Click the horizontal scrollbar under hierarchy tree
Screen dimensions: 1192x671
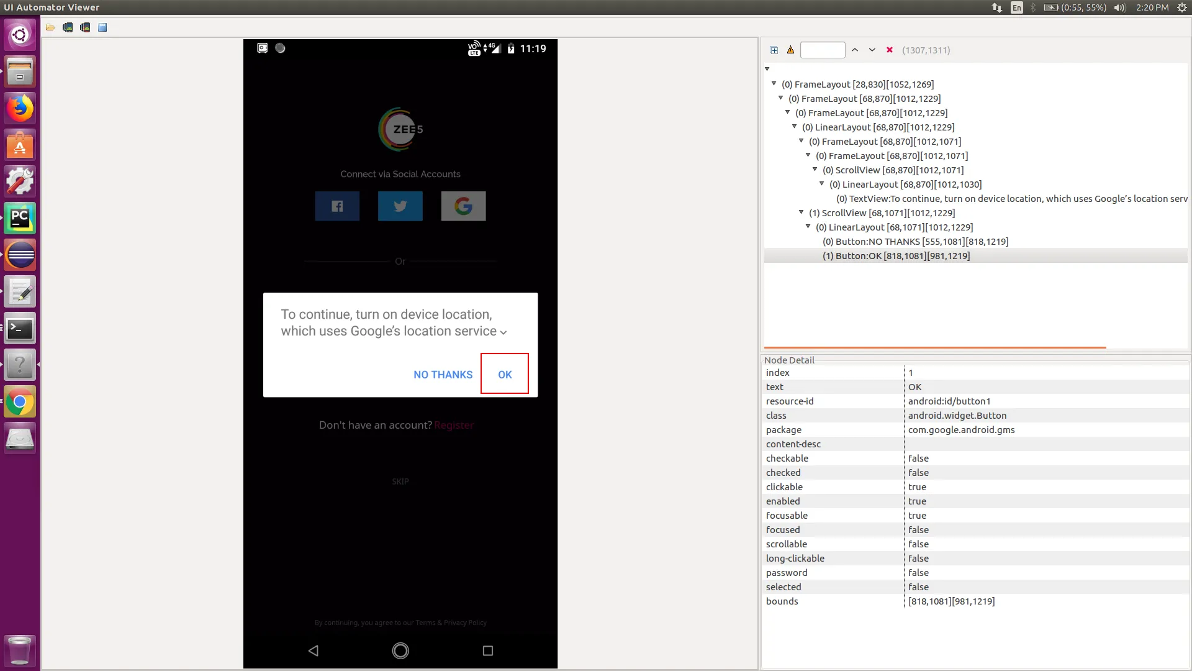[x=934, y=347]
